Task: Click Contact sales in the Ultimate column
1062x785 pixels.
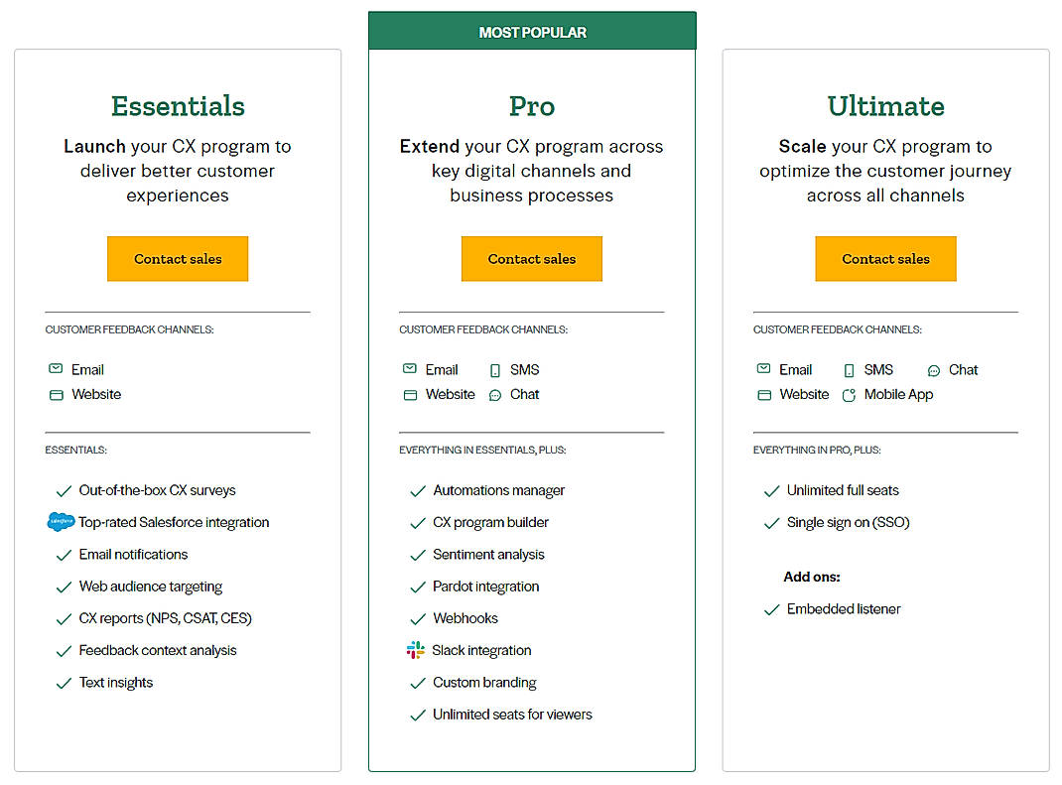Action: 885,258
